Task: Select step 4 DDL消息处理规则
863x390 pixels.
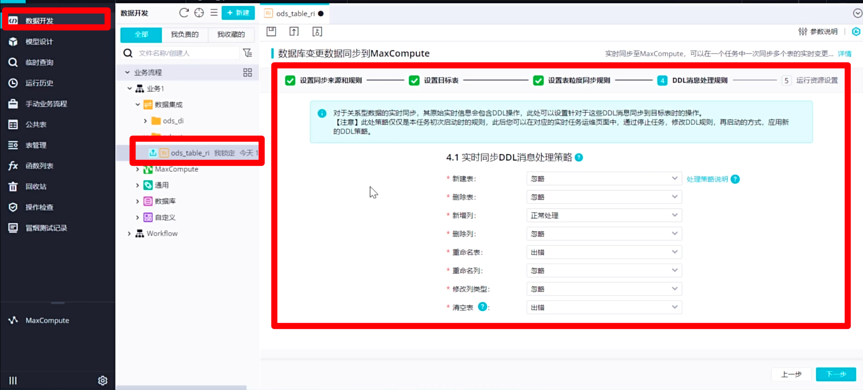Action: (x=692, y=80)
